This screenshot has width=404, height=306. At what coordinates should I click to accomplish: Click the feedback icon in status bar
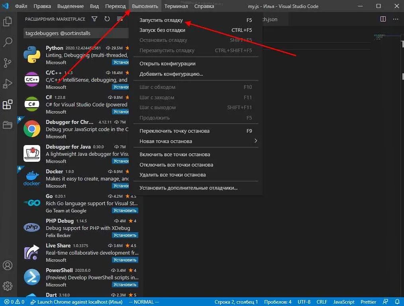click(385, 302)
